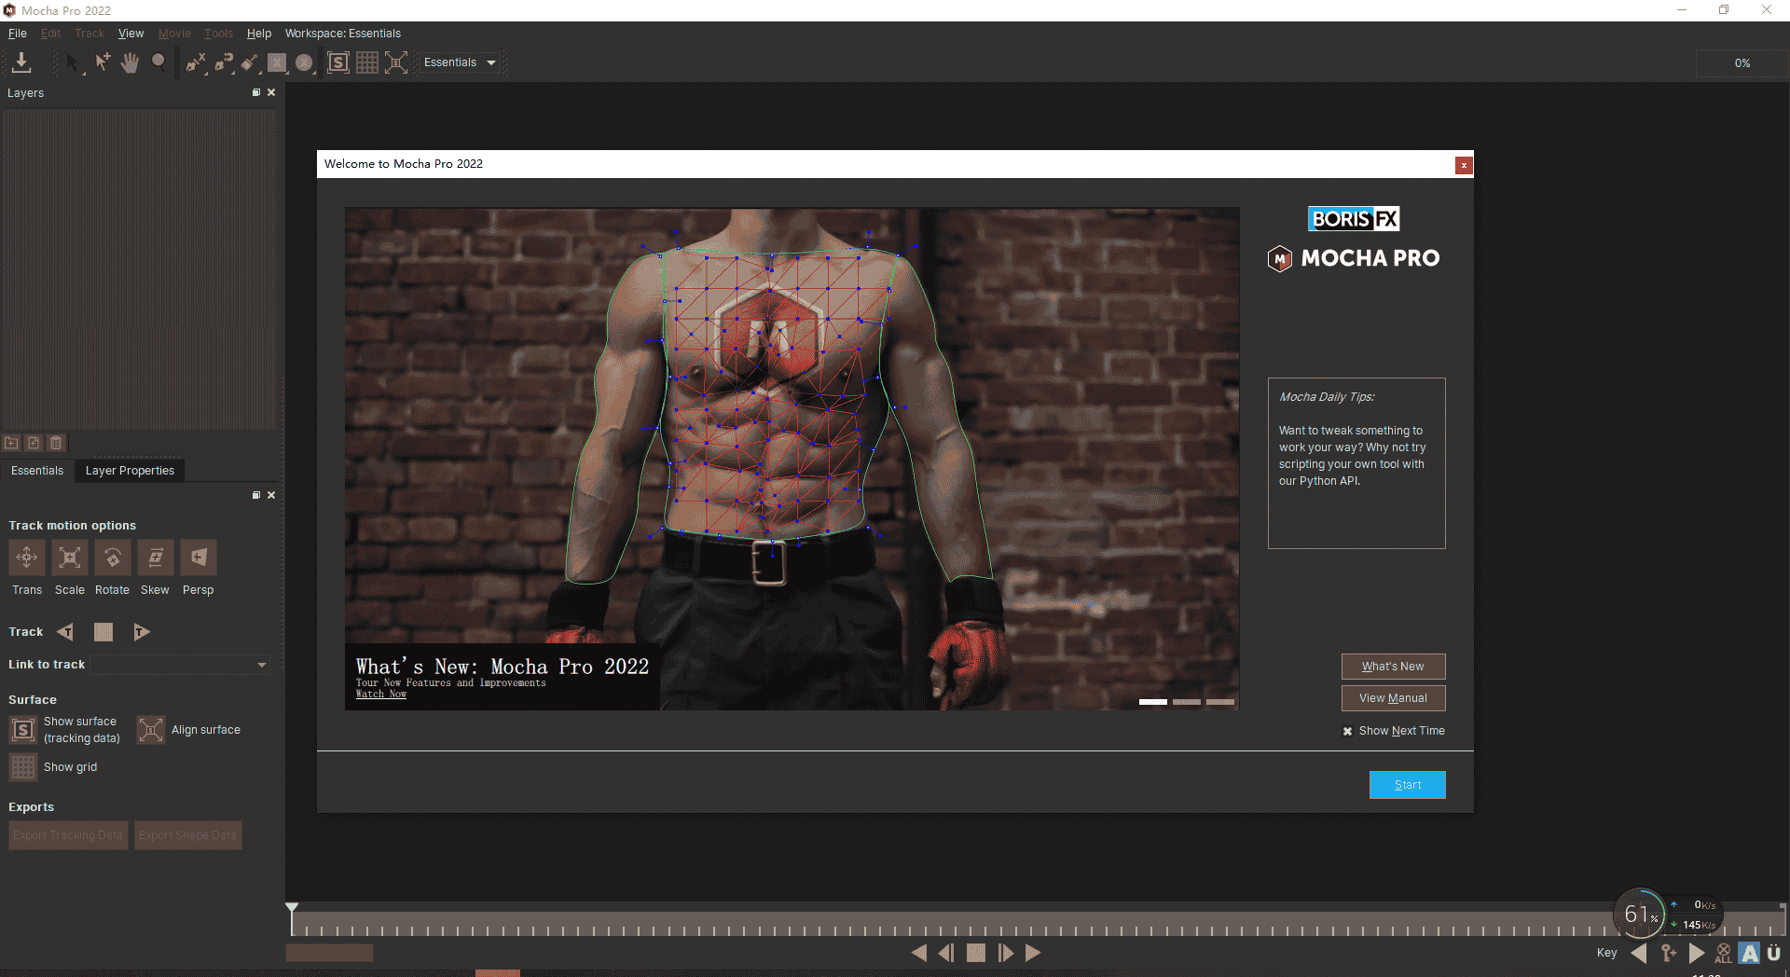Go to next keyframe
The width and height of the screenshot is (1790, 977).
pos(1697,953)
